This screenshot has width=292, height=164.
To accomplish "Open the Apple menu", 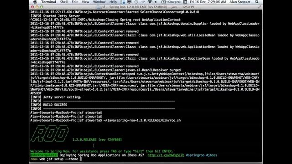I will click(x=35, y=2).
